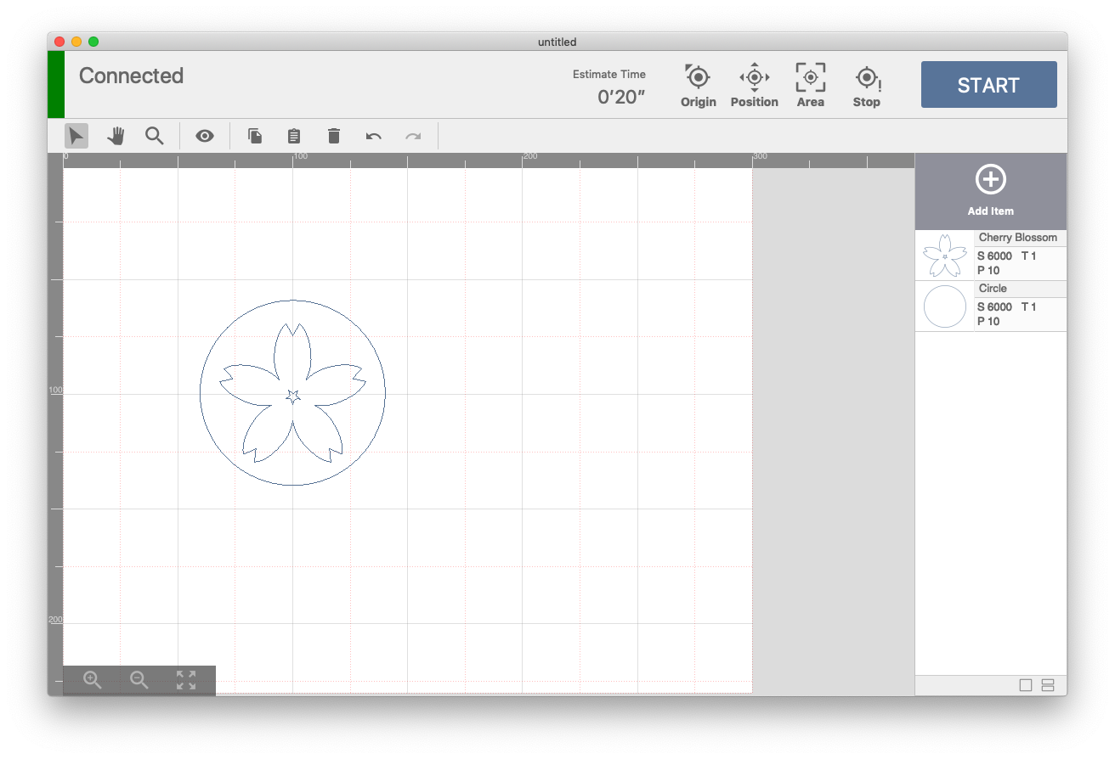The height and width of the screenshot is (759, 1115).
Task: Click the copy icon in toolbar
Action: coord(254,136)
